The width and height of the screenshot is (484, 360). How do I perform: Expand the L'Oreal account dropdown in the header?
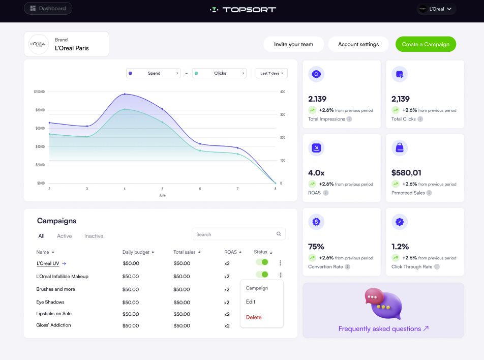(436, 8)
